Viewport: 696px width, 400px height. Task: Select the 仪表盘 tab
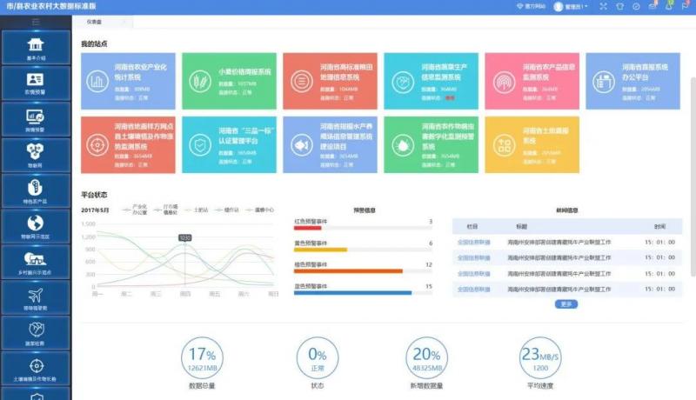[x=94, y=21]
